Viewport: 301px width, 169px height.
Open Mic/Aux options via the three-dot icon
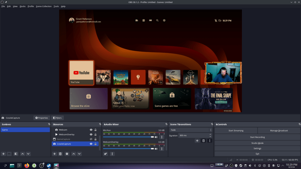click(161, 137)
